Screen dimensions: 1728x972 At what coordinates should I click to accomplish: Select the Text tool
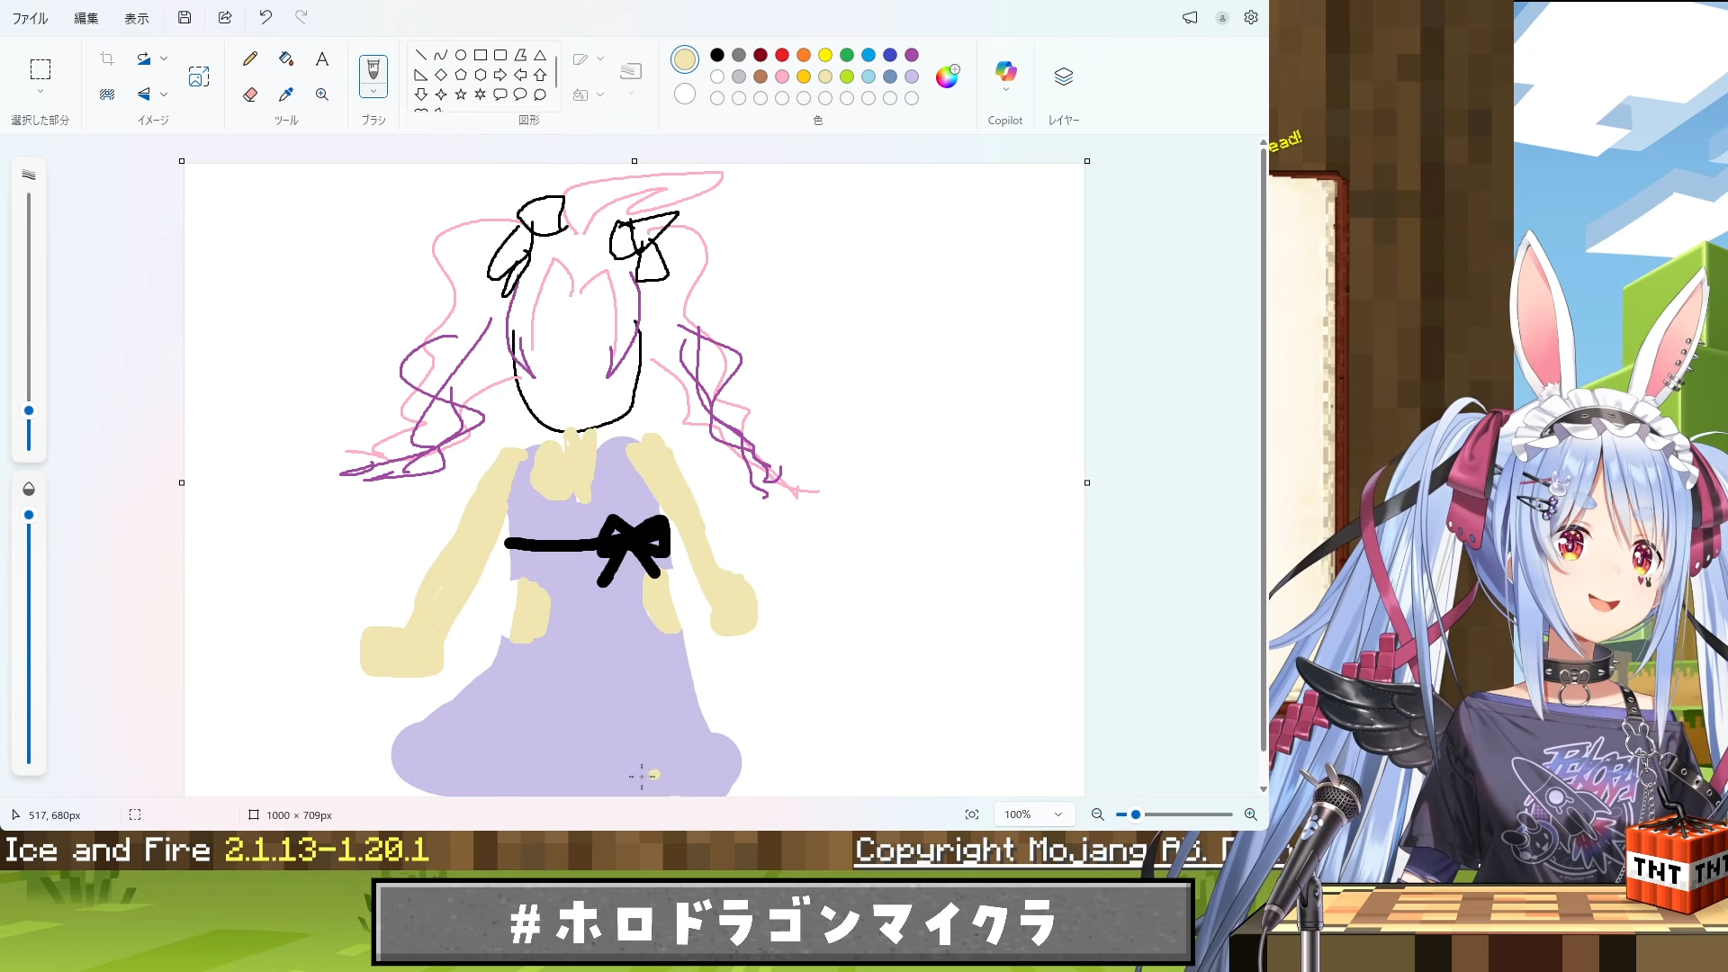tap(321, 59)
